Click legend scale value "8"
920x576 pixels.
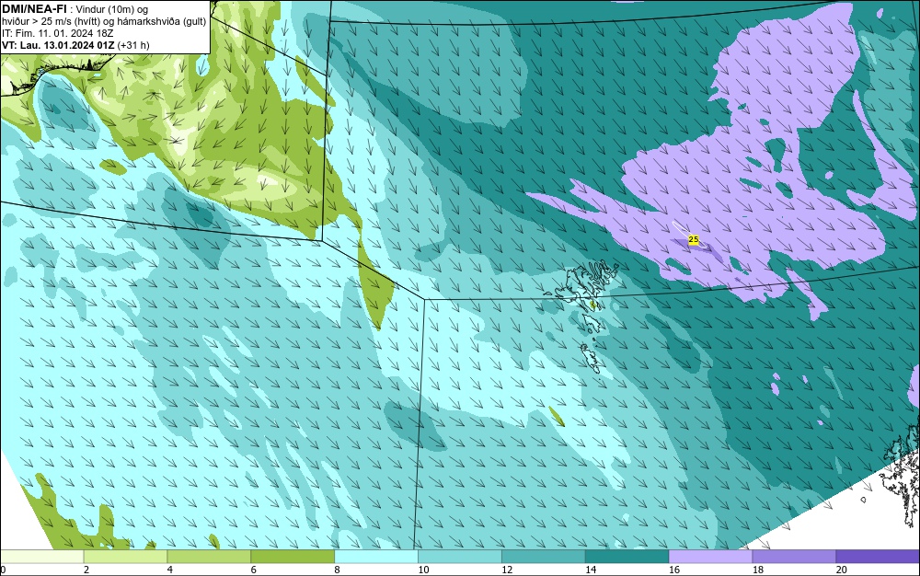[337, 570]
